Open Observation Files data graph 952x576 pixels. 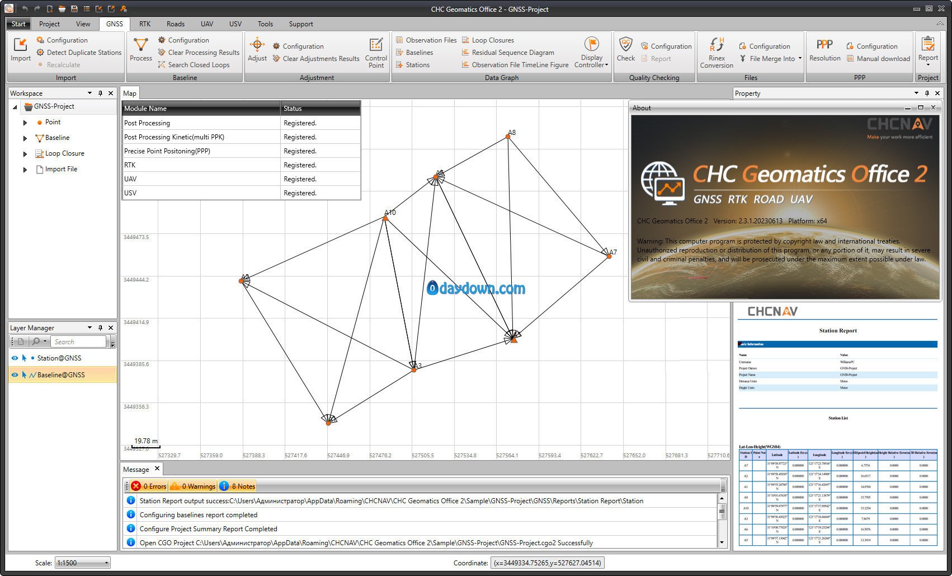[x=426, y=40]
